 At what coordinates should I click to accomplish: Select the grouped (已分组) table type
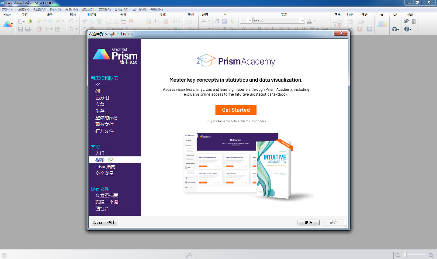pos(102,97)
